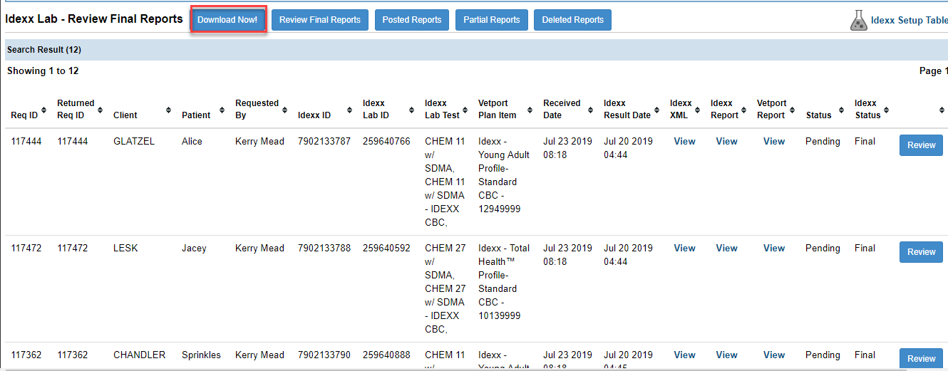This screenshot has width=948, height=371.
Task: Sort by Req ID column arrows
Action: point(44,110)
